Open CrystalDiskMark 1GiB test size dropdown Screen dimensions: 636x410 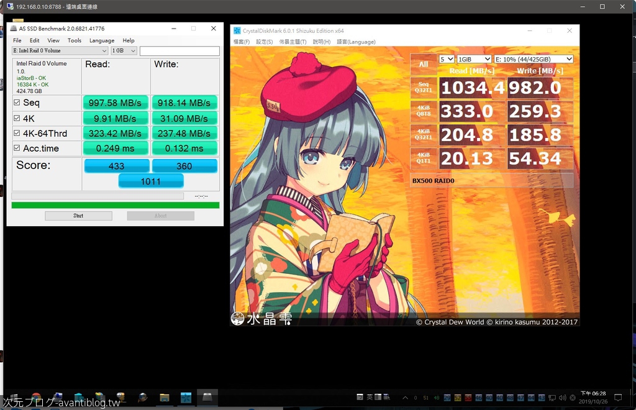click(474, 59)
